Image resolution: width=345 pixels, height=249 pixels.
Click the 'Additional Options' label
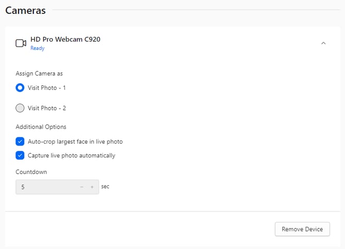[x=41, y=127]
